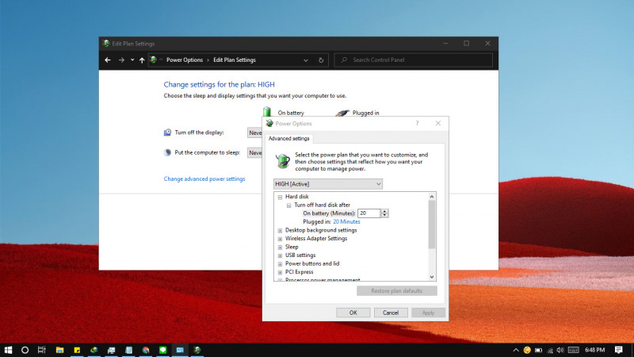Confirm with the OK button
Screen dimensions: 634x357
click(353, 313)
